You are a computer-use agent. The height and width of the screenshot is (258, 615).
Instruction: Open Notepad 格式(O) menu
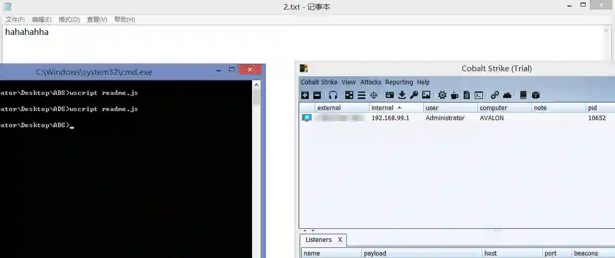(69, 19)
